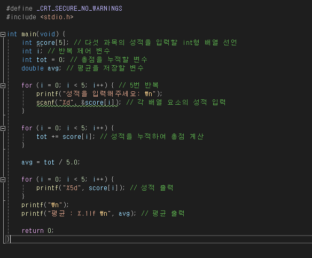Click the '평균 : %.1lf' format string
This screenshot has width=312, height=258.
(x=79, y=214)
